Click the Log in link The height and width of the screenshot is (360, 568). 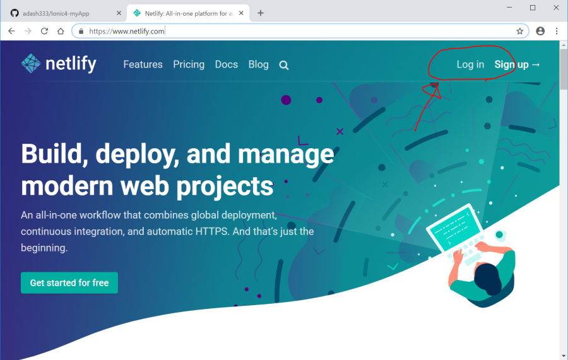click(470, 64)
